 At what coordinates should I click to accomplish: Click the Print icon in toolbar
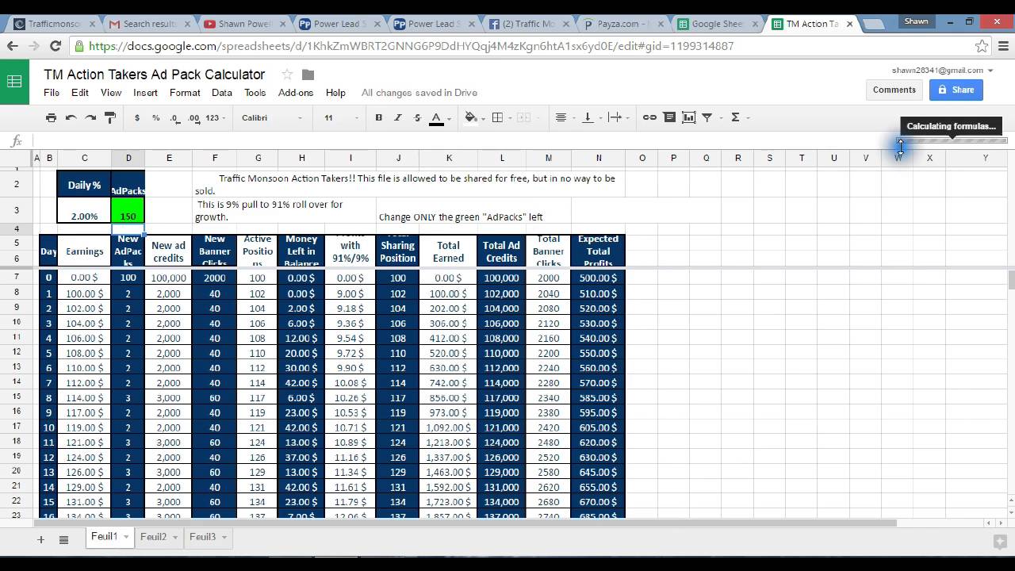pyautogui.click(x=52, y=117)
